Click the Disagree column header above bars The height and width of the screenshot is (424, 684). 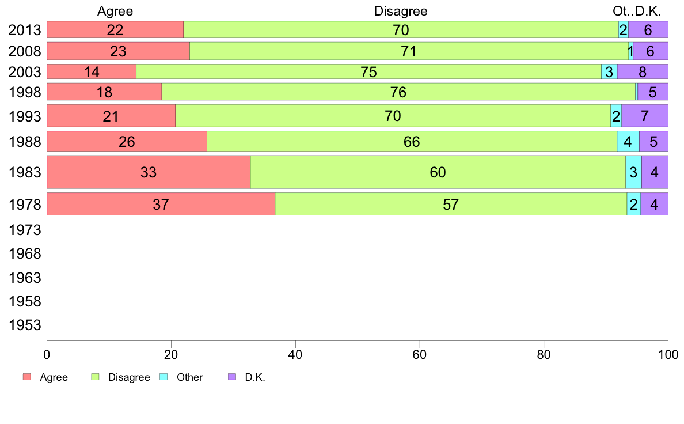click(401, 11)
